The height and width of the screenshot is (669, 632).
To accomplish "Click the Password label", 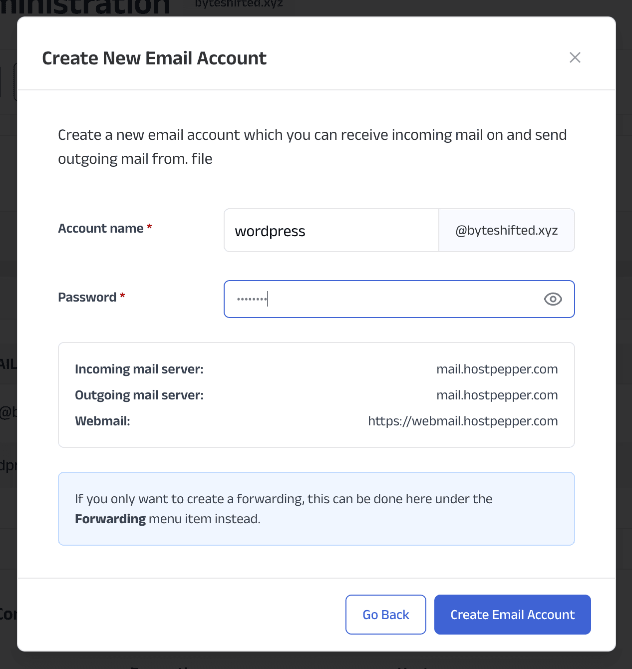I will [x=87, y=297].
